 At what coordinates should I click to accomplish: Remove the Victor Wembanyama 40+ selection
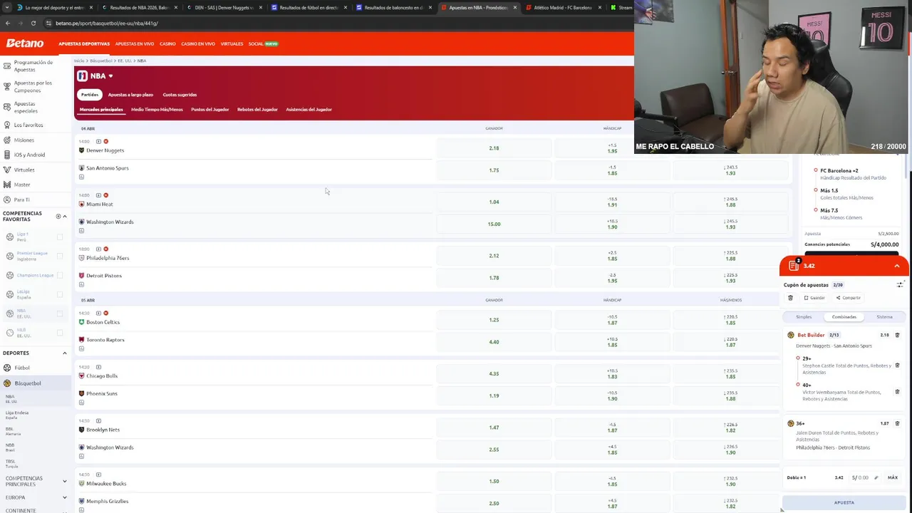pos(897,392)
